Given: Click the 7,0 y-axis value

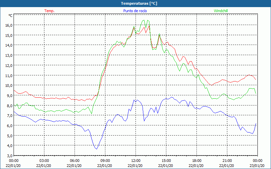Looking at the screenshot, I should pos(10,116).
